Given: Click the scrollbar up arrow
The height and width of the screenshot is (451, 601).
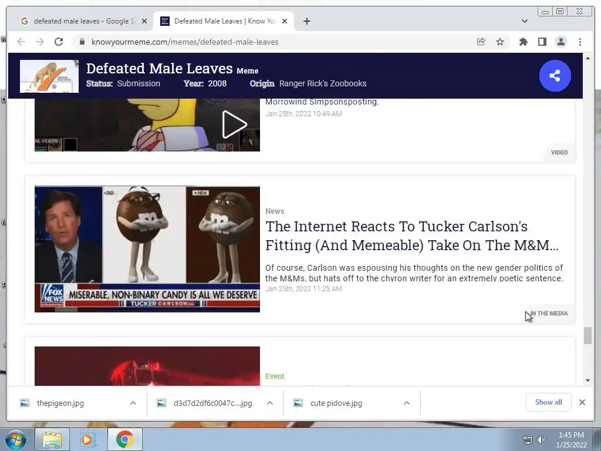Looking at the screenshot, I should point(588,58).
